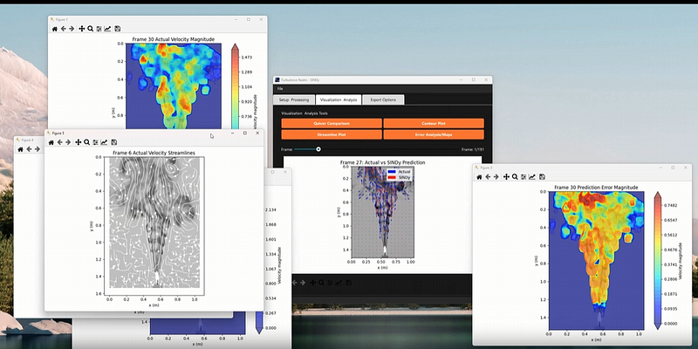
Task: Select Visualization Analysis tab
Action: [339, 99]
